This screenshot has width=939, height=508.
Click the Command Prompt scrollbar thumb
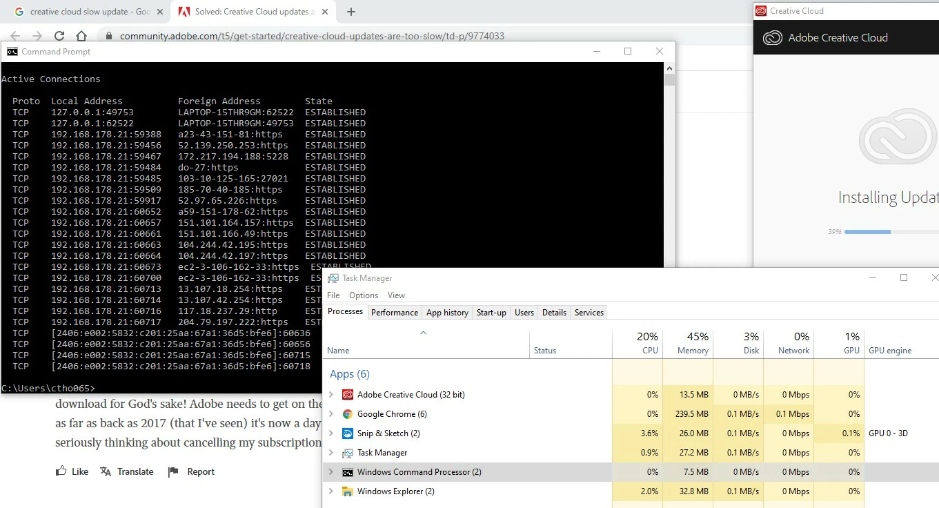[x=669, y=79]
